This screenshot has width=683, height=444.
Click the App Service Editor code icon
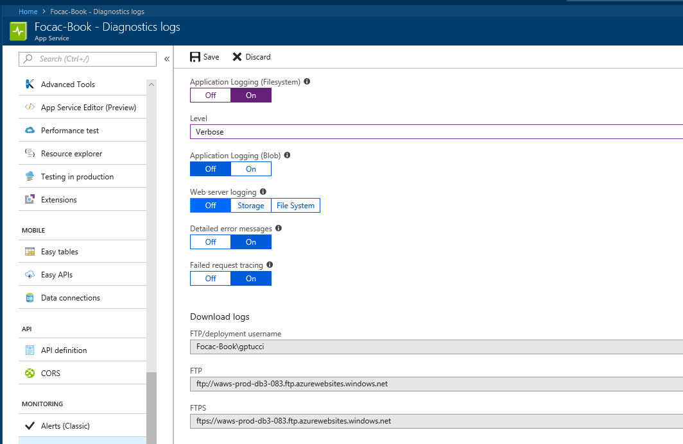coord(30,107)
